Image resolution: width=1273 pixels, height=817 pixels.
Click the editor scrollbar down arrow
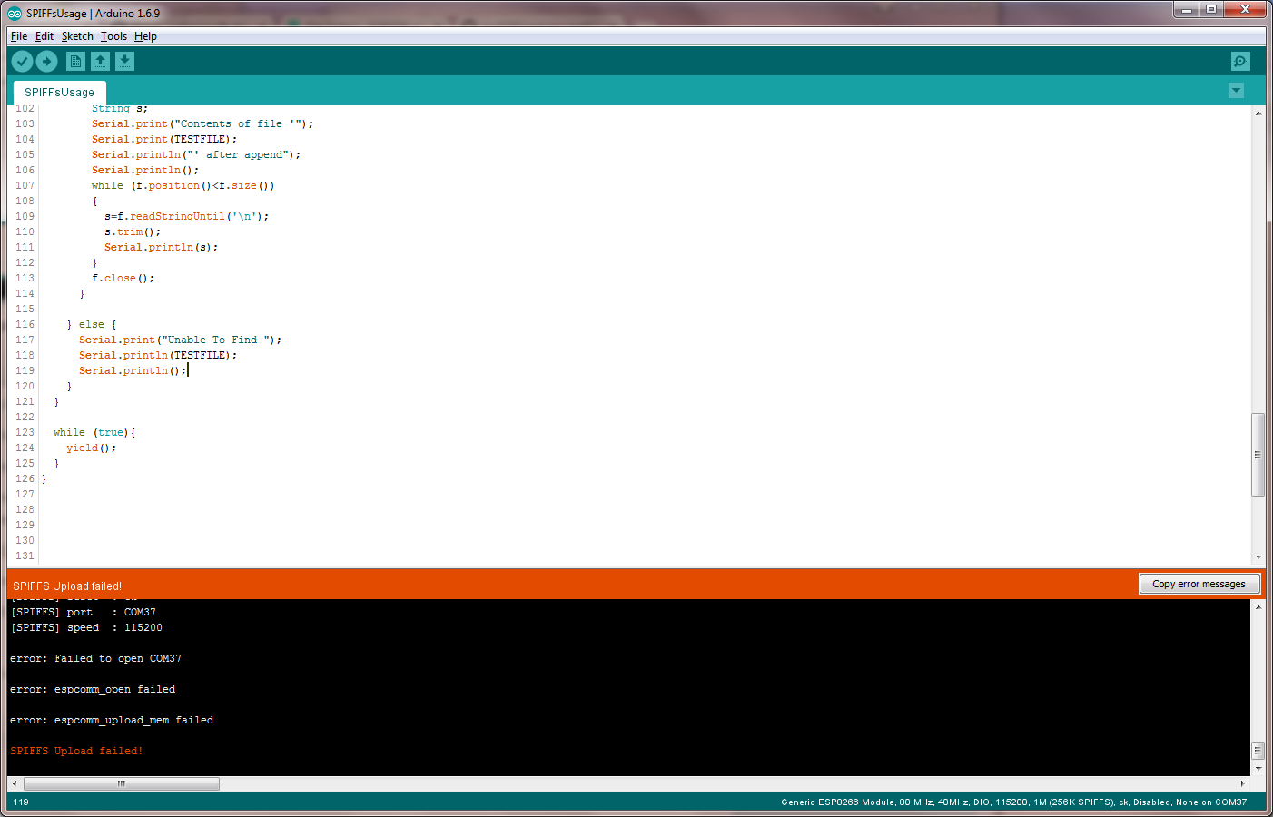tap(1258, 556)
